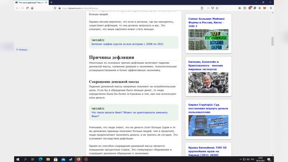This screenshot has height=162, width=288.
Task: Show the sidebar via the sidebars icon
Action: click(x=245, y=8)
